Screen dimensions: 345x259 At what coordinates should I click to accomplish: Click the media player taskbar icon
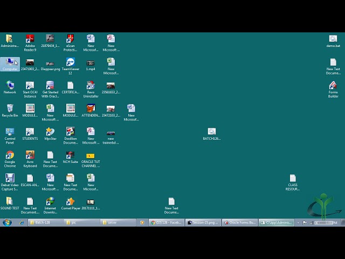click(142, 222)
